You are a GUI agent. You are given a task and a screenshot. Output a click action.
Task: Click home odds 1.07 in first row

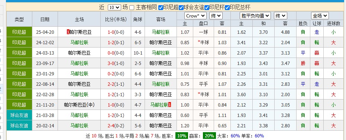(x=185, y=32)
